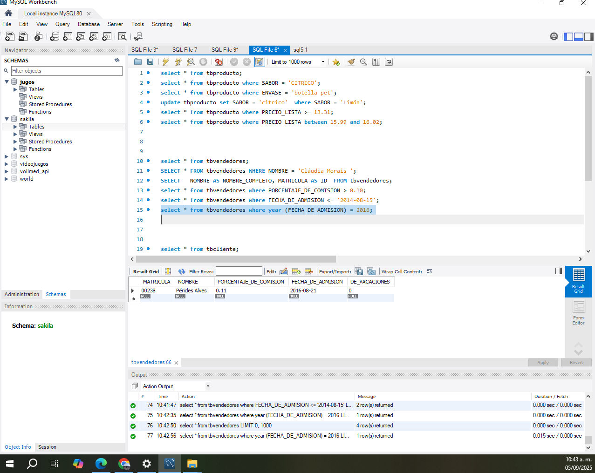Toggle invisible characters display

coord(376,62)
